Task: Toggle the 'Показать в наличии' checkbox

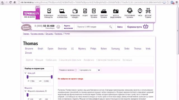Action: pos(76,70)
